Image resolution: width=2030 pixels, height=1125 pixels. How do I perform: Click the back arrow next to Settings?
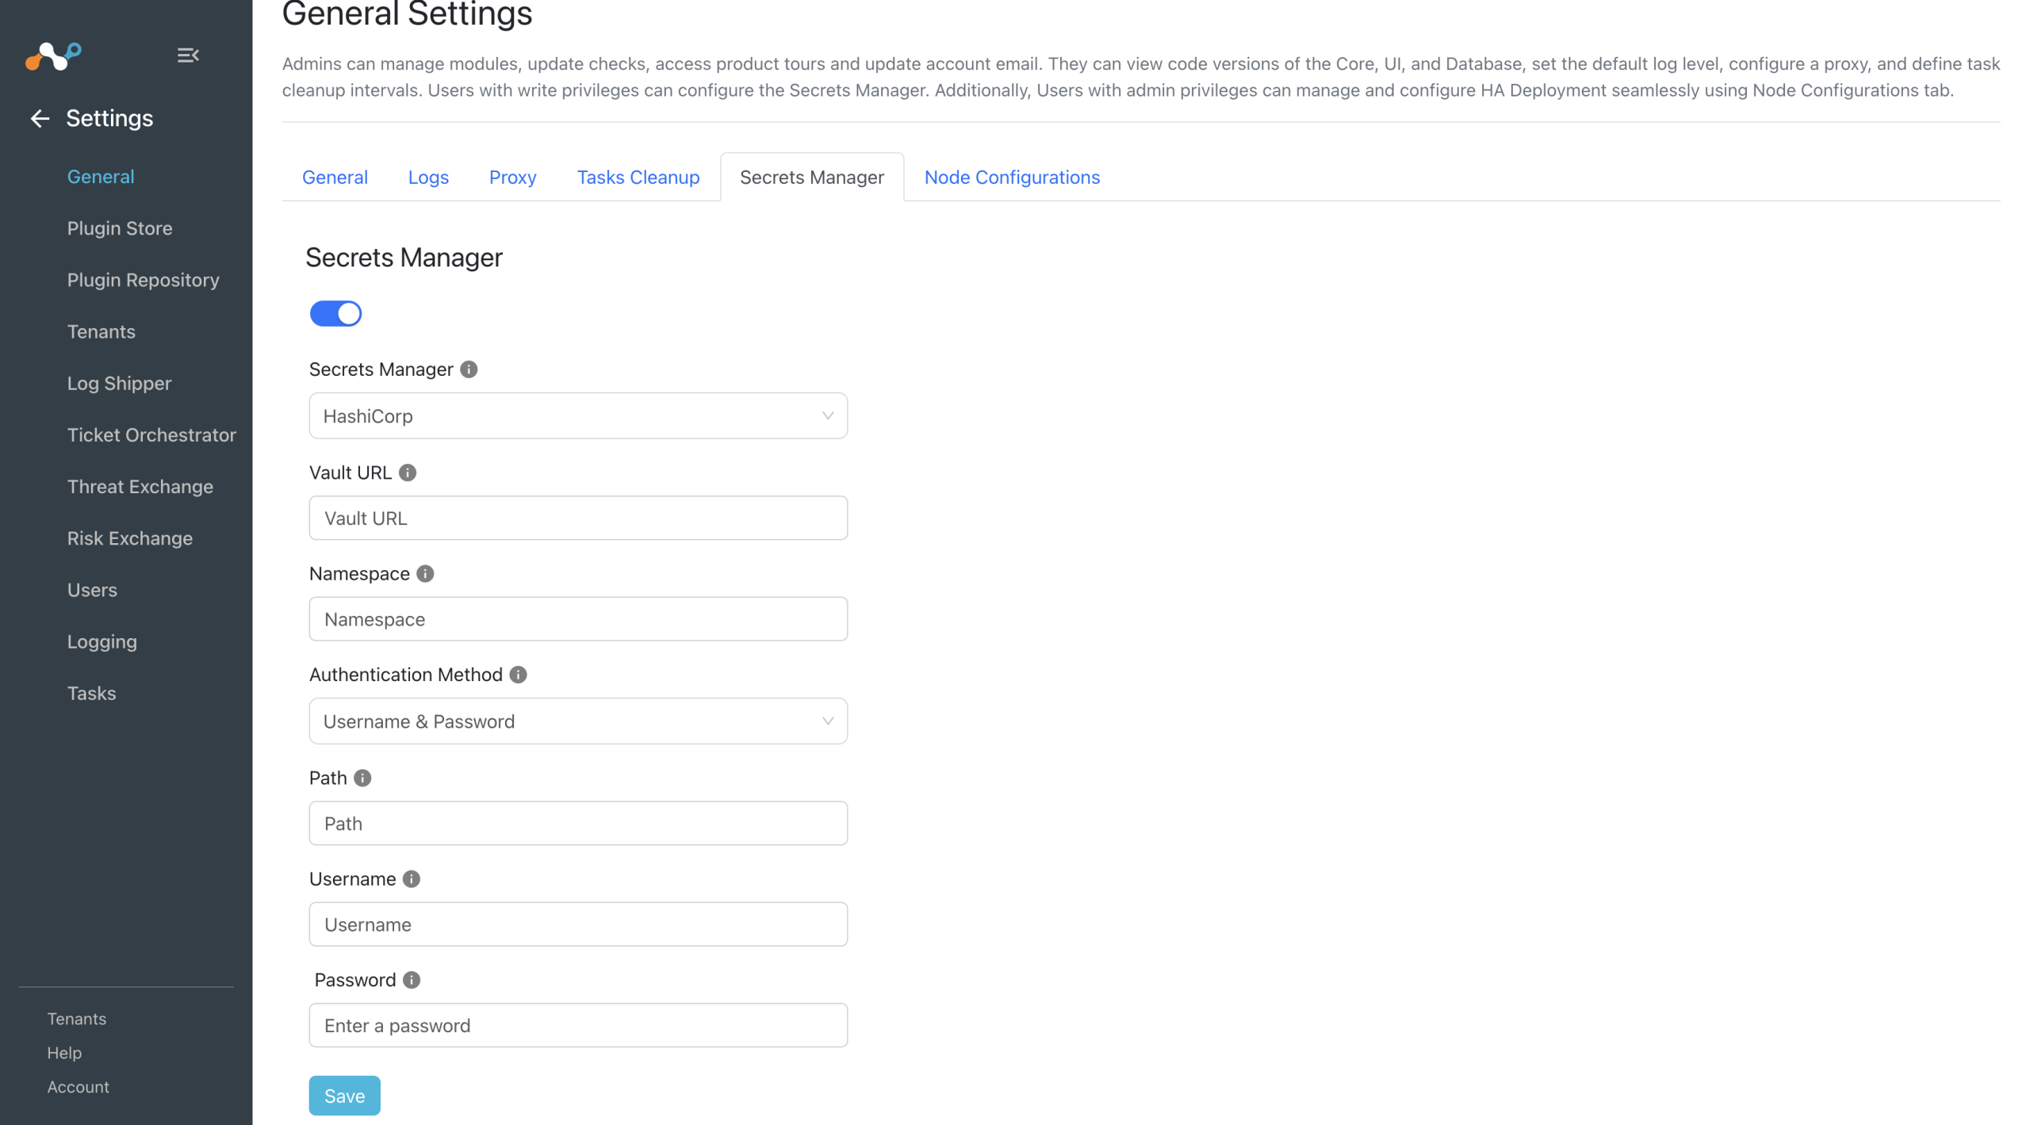(x=39, y=118)
